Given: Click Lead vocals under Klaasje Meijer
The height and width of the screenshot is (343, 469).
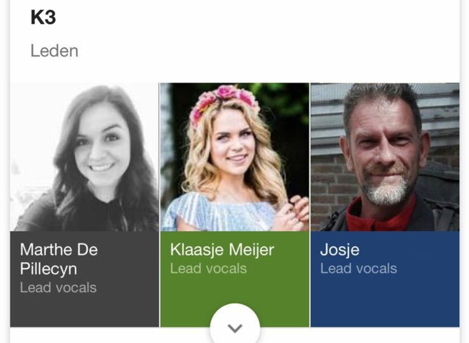Looking at the screenshot, I should coord(209,269).
